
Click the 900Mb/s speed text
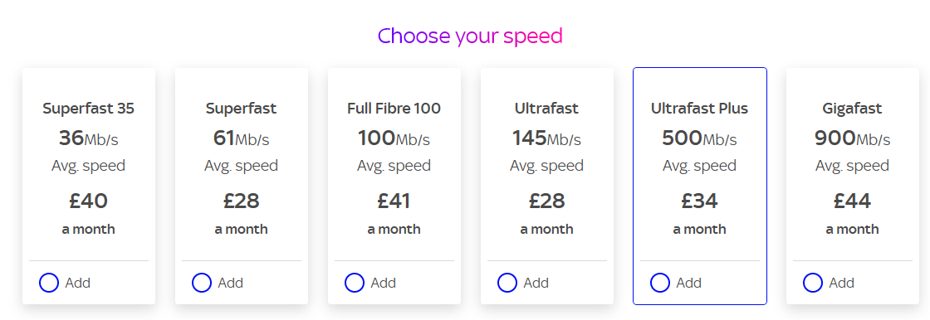(x=852, y=138)
